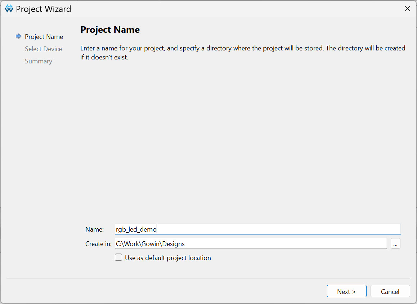The height and width of the screenshot is (304, 417).
Task: Click the 'Use as default project location' label
Action: [x=168, y=258]
